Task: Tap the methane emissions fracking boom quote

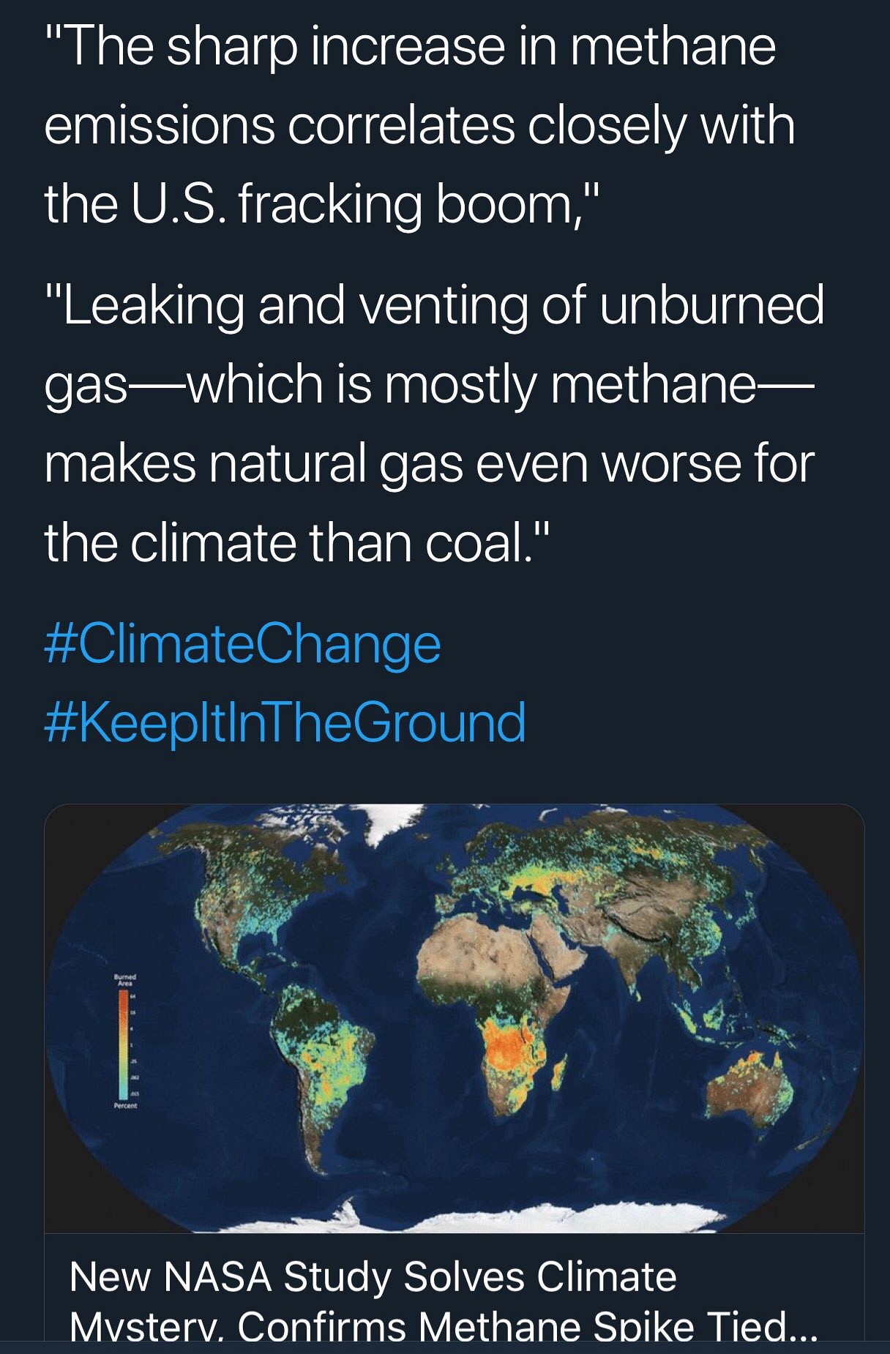Action: (x=417, y=124)
